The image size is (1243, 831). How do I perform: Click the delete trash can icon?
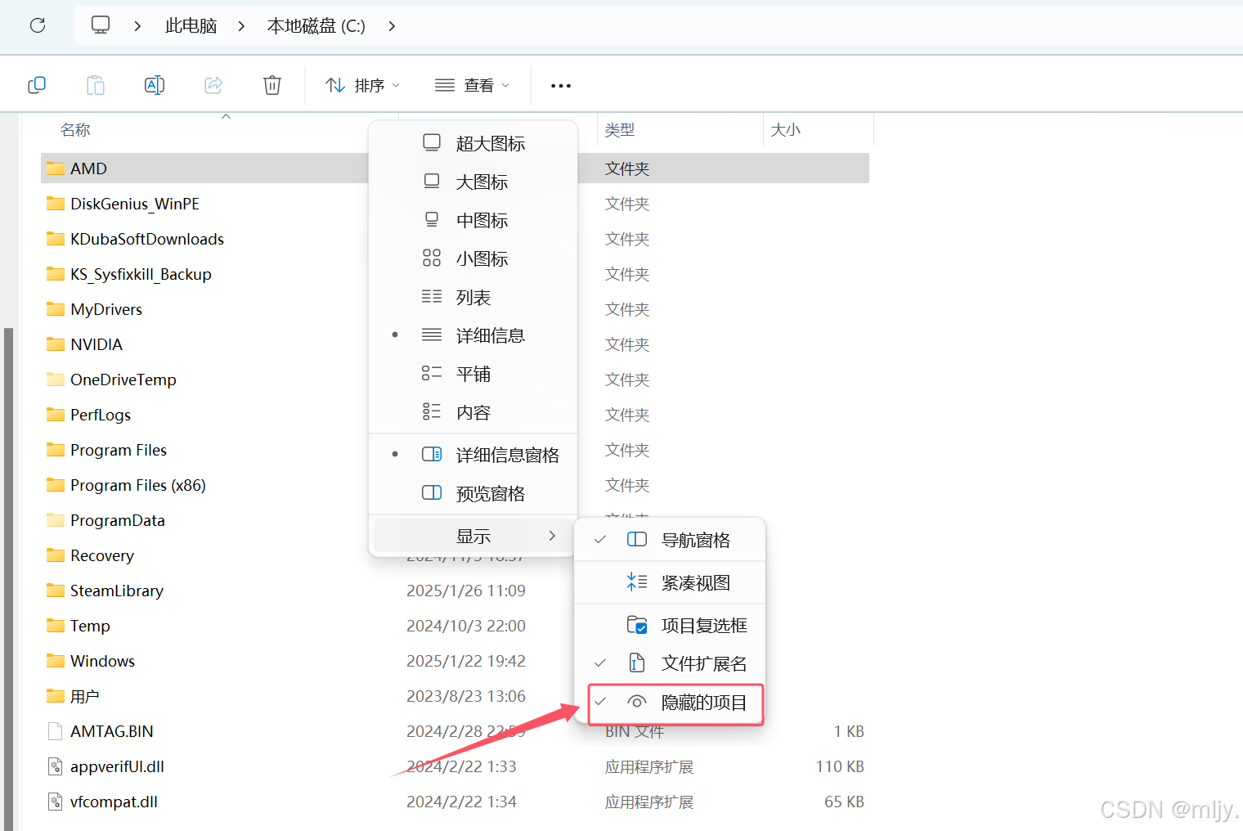[272, 85]
